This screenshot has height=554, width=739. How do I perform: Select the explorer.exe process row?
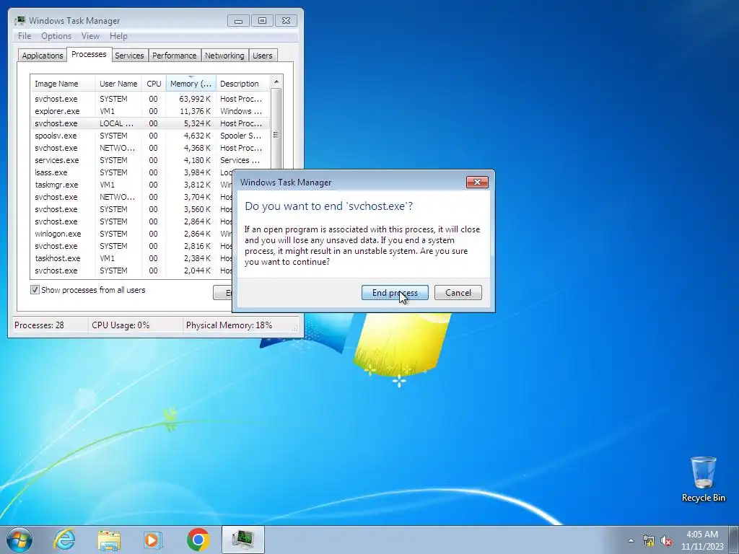[150, 111]
